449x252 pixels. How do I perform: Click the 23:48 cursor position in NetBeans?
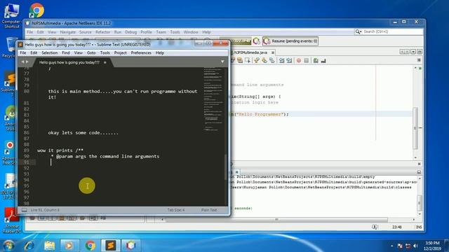(396, 227)
